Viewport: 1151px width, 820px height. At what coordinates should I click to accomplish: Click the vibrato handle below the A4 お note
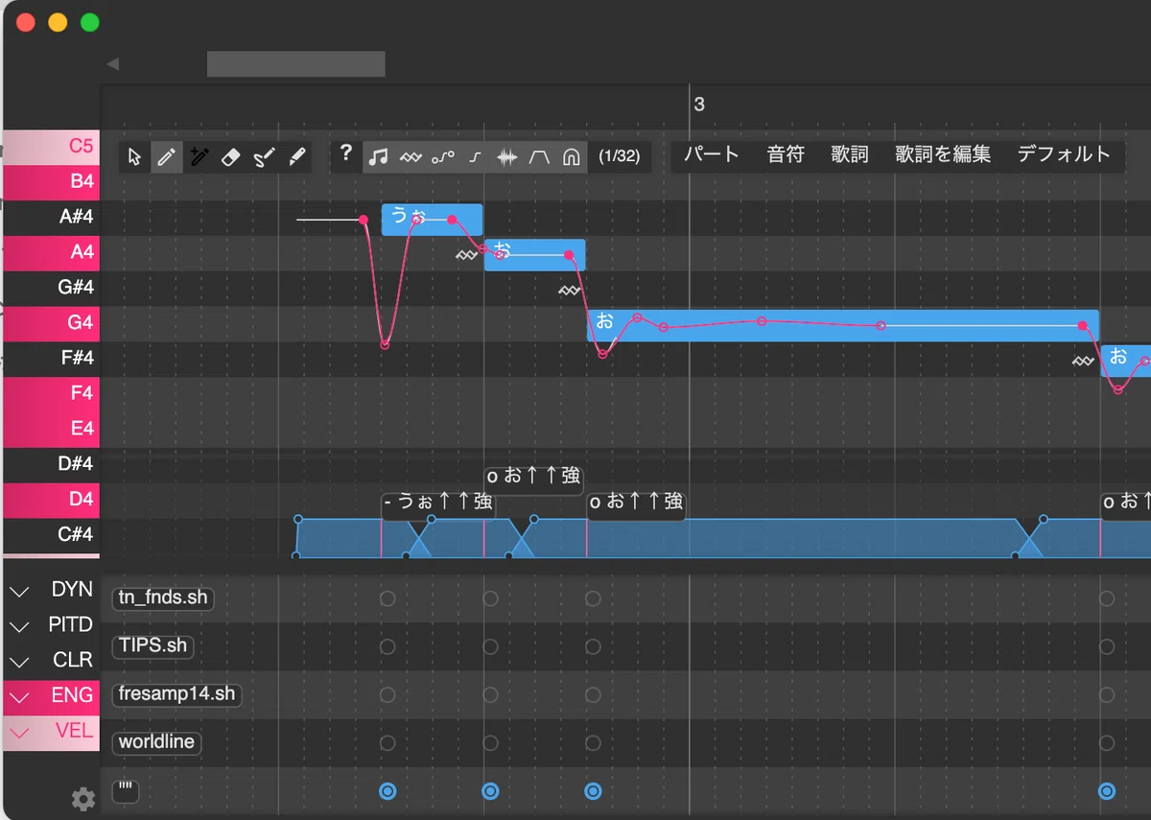(570, 290)
